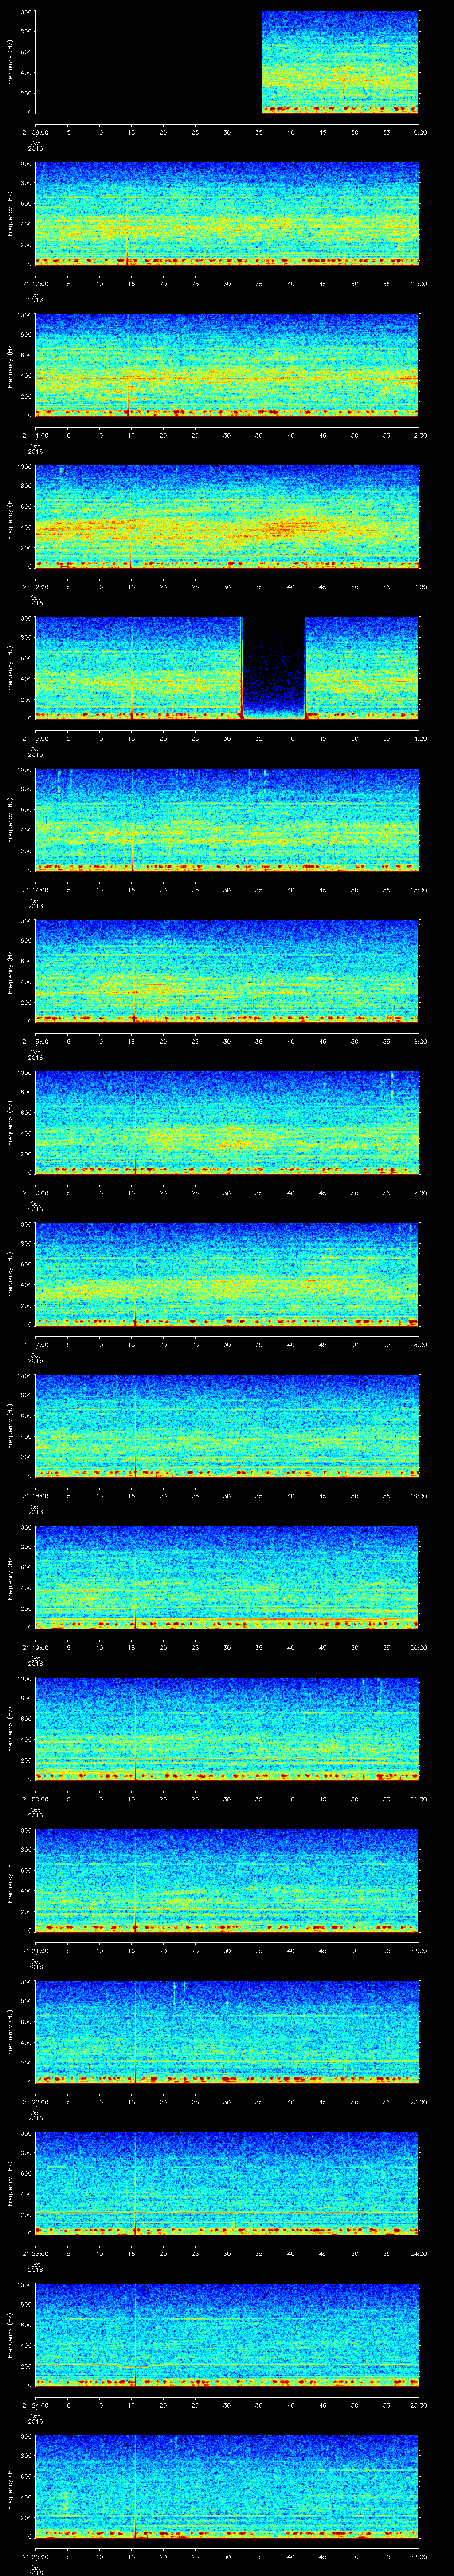Select the 17:00 end-of-axis time label
Image resolution: width=454 pixels, height=2576 pixels.
point(418,1192)
